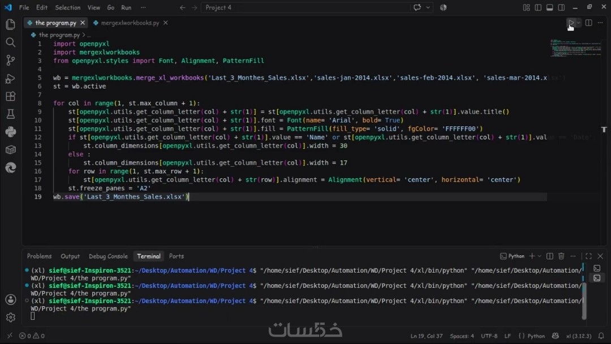Viewport: 611px width, 344px height.
Task: Kill terminal with the trash icon
Action: tap(561, 256)
